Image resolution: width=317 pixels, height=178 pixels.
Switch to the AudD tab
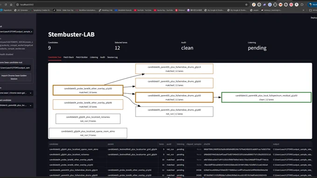pos(103,57)
